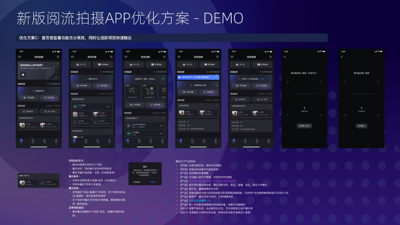Tap 扫码连接 under 未搜索到信号源
This screenshot has width=400, height=225.
coord(208,92)
